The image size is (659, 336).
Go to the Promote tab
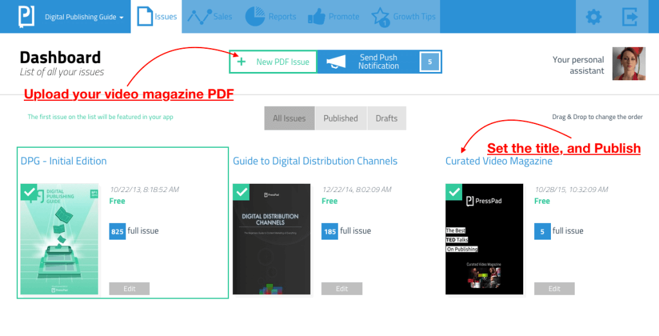click(x=333, y=17)
